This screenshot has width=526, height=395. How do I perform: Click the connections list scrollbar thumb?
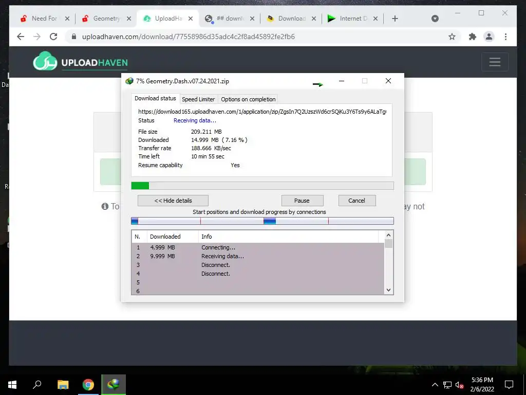pyautogui.click(x=388, y=243)
